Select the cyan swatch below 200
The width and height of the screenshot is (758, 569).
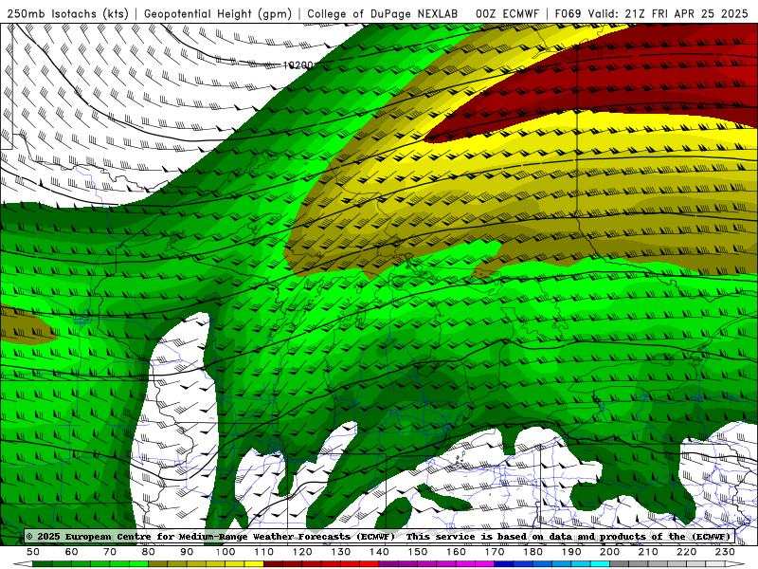tap(600, 564)
